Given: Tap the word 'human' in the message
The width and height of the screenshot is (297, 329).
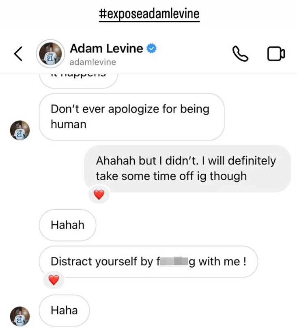Looking at the screenshot, I should 69,124.
